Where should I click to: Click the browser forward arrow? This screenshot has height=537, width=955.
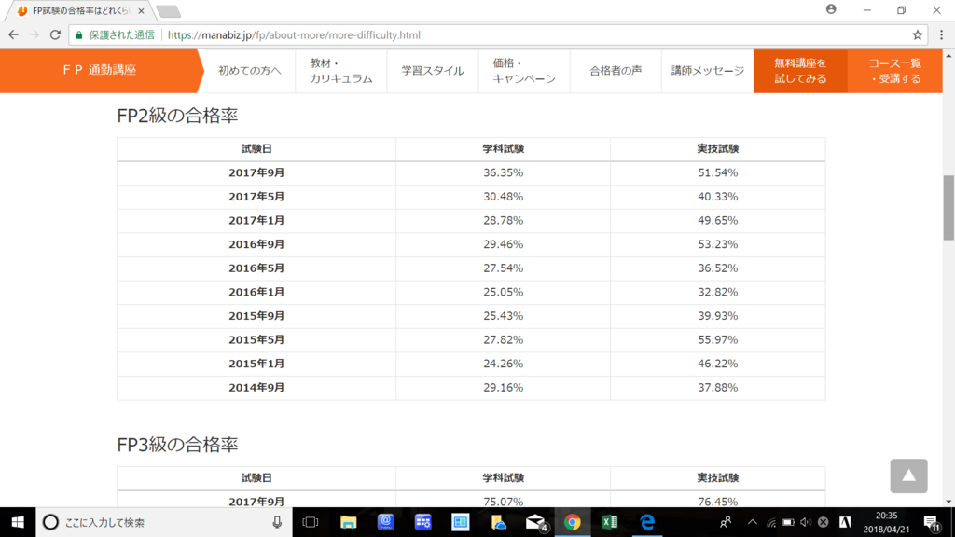click(35, 35)
